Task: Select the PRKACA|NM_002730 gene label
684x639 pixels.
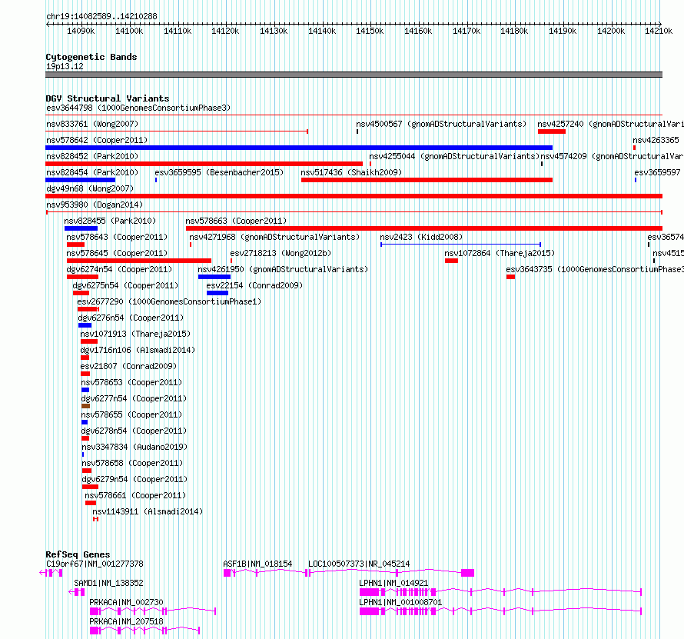Action: [x=126, y=602]
